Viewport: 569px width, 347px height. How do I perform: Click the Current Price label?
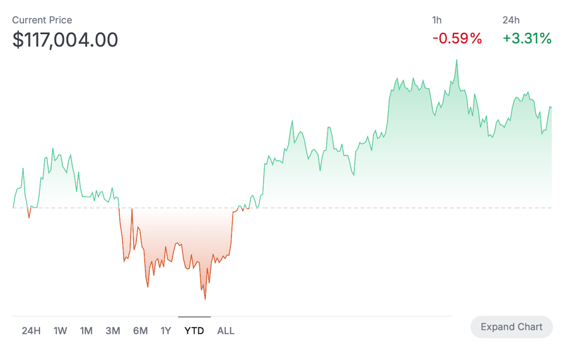click(42, 20)
